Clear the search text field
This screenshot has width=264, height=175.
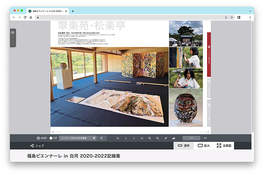(94, 138)
